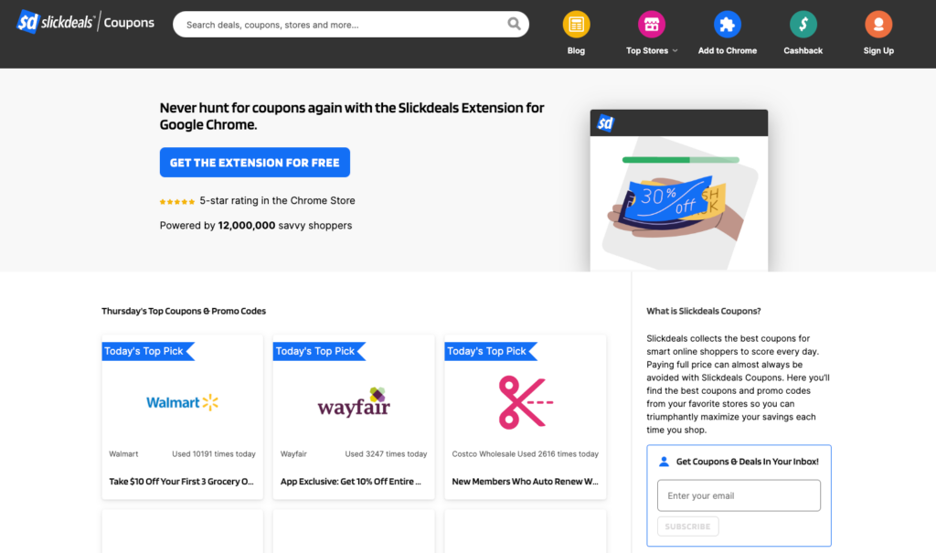Click the SUBSCRIBE button
Viewport: 936px width, 553px height.
point(686,526)
